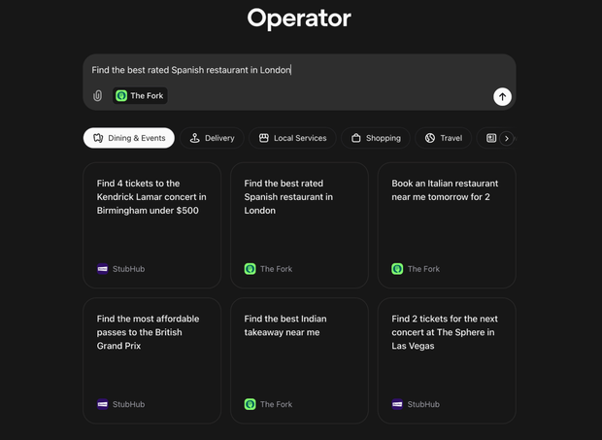602x440 pixels.
Task: Click the prompt text input field
Action: (x=299, y=70)
